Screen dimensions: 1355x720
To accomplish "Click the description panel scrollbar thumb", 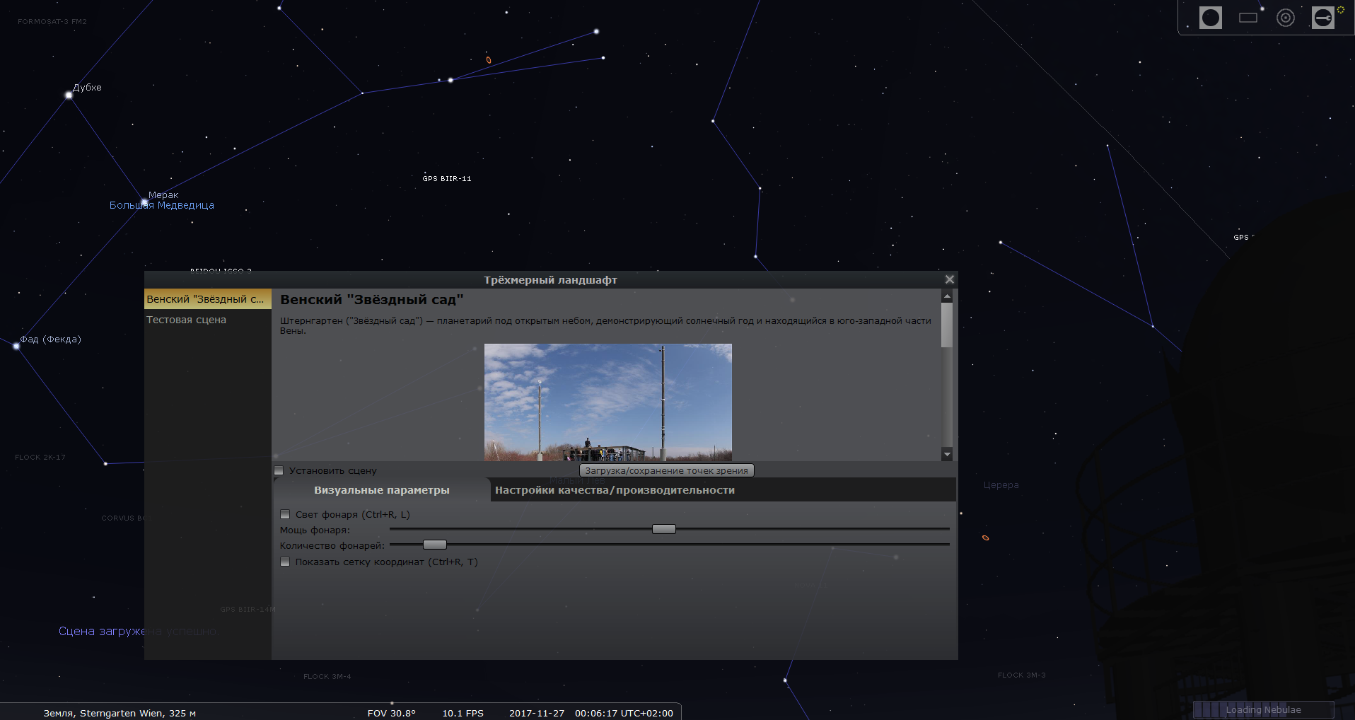I will tap(947, 325).
